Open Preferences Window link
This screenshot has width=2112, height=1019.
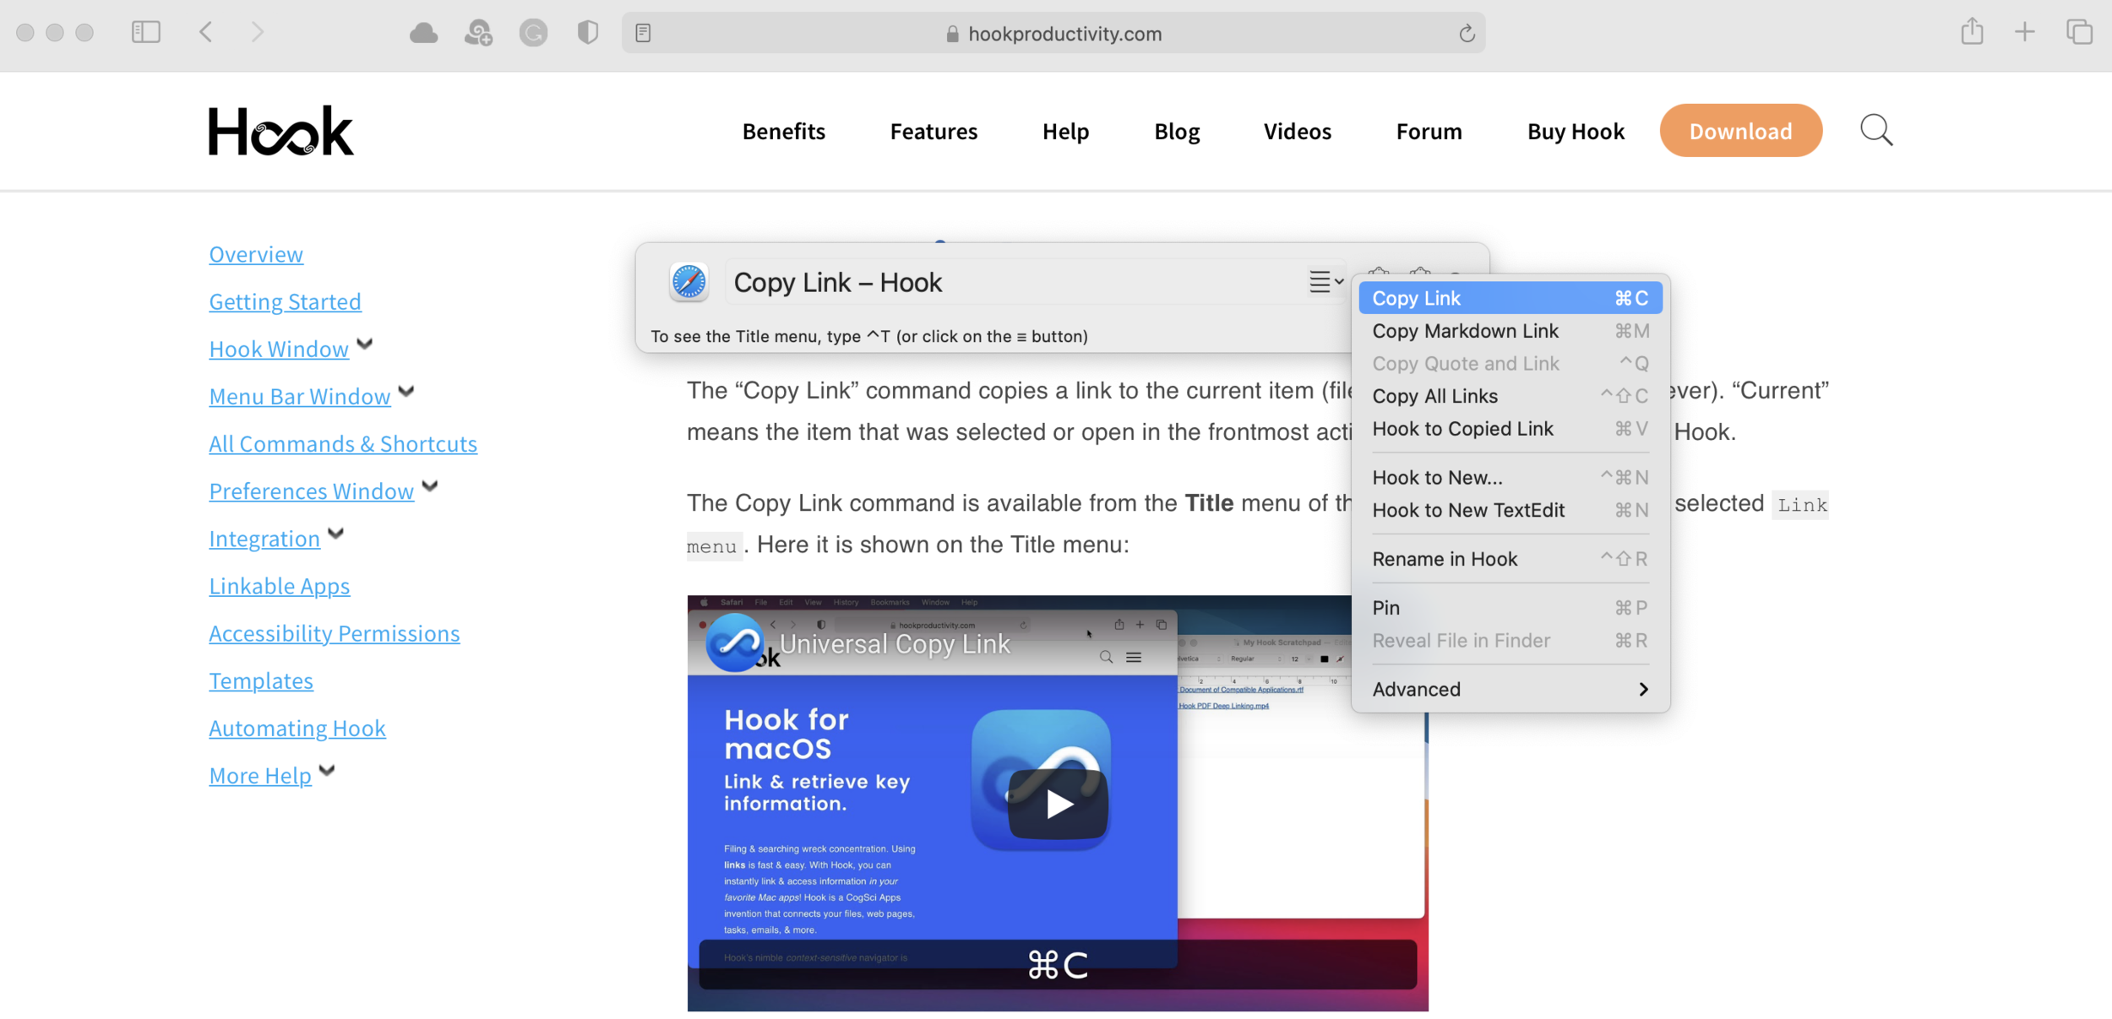coord(312,491)
